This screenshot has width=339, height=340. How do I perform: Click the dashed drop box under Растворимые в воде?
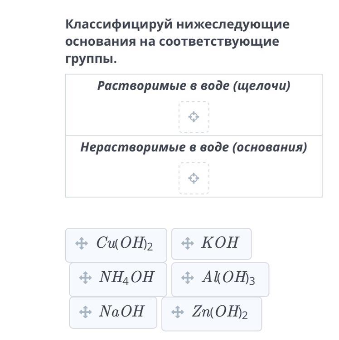[x=194, y=117]
